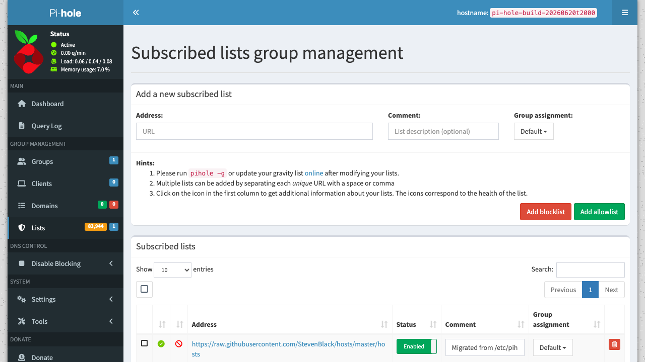Open the hamburger menu at top right
This screenshot has height=362, width=645.
[x=625, y=13]
